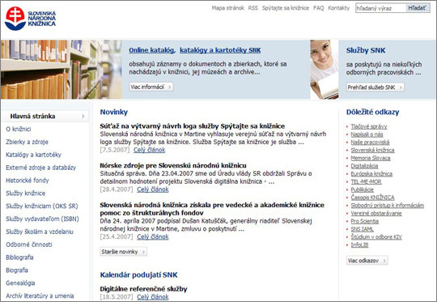Viewport: 437px width, 302px height.
Task: Open the RSS feed link
Action: pyautogui.click(x=253, y=8)
